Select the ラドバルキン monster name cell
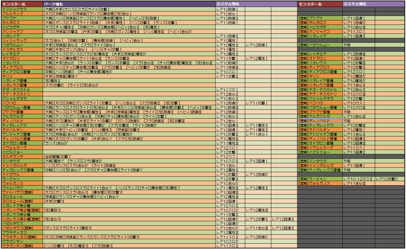 [x=22, y=130]
